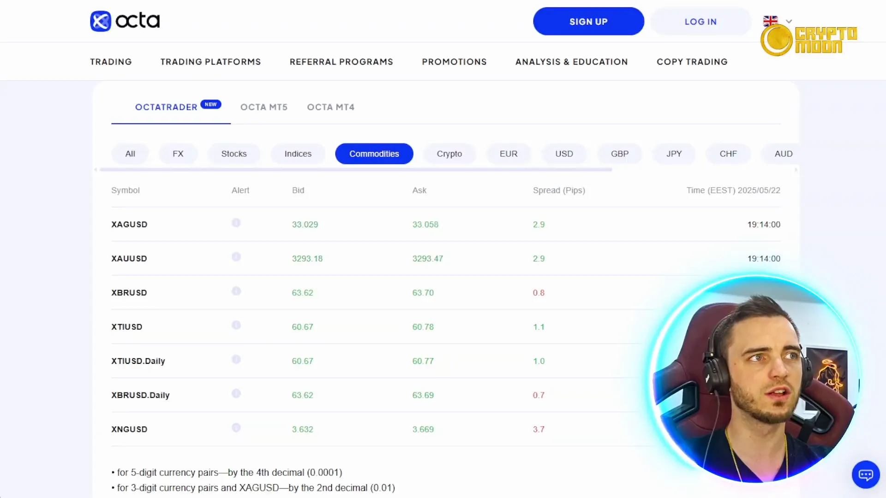Click the NEW badge beside OCTATRADER
886x498 pixels.
pyautogui.click(x=211, y=104)
